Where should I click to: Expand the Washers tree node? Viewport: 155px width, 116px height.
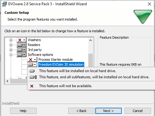(x=11, y=40)
